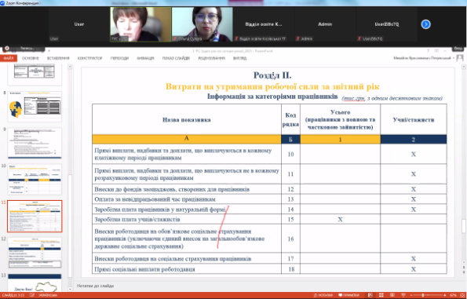The width and height of the screenshot is (467, 299).
Task: Toggle НОТАТКИ pane in status bar
Action: [323, 295]
